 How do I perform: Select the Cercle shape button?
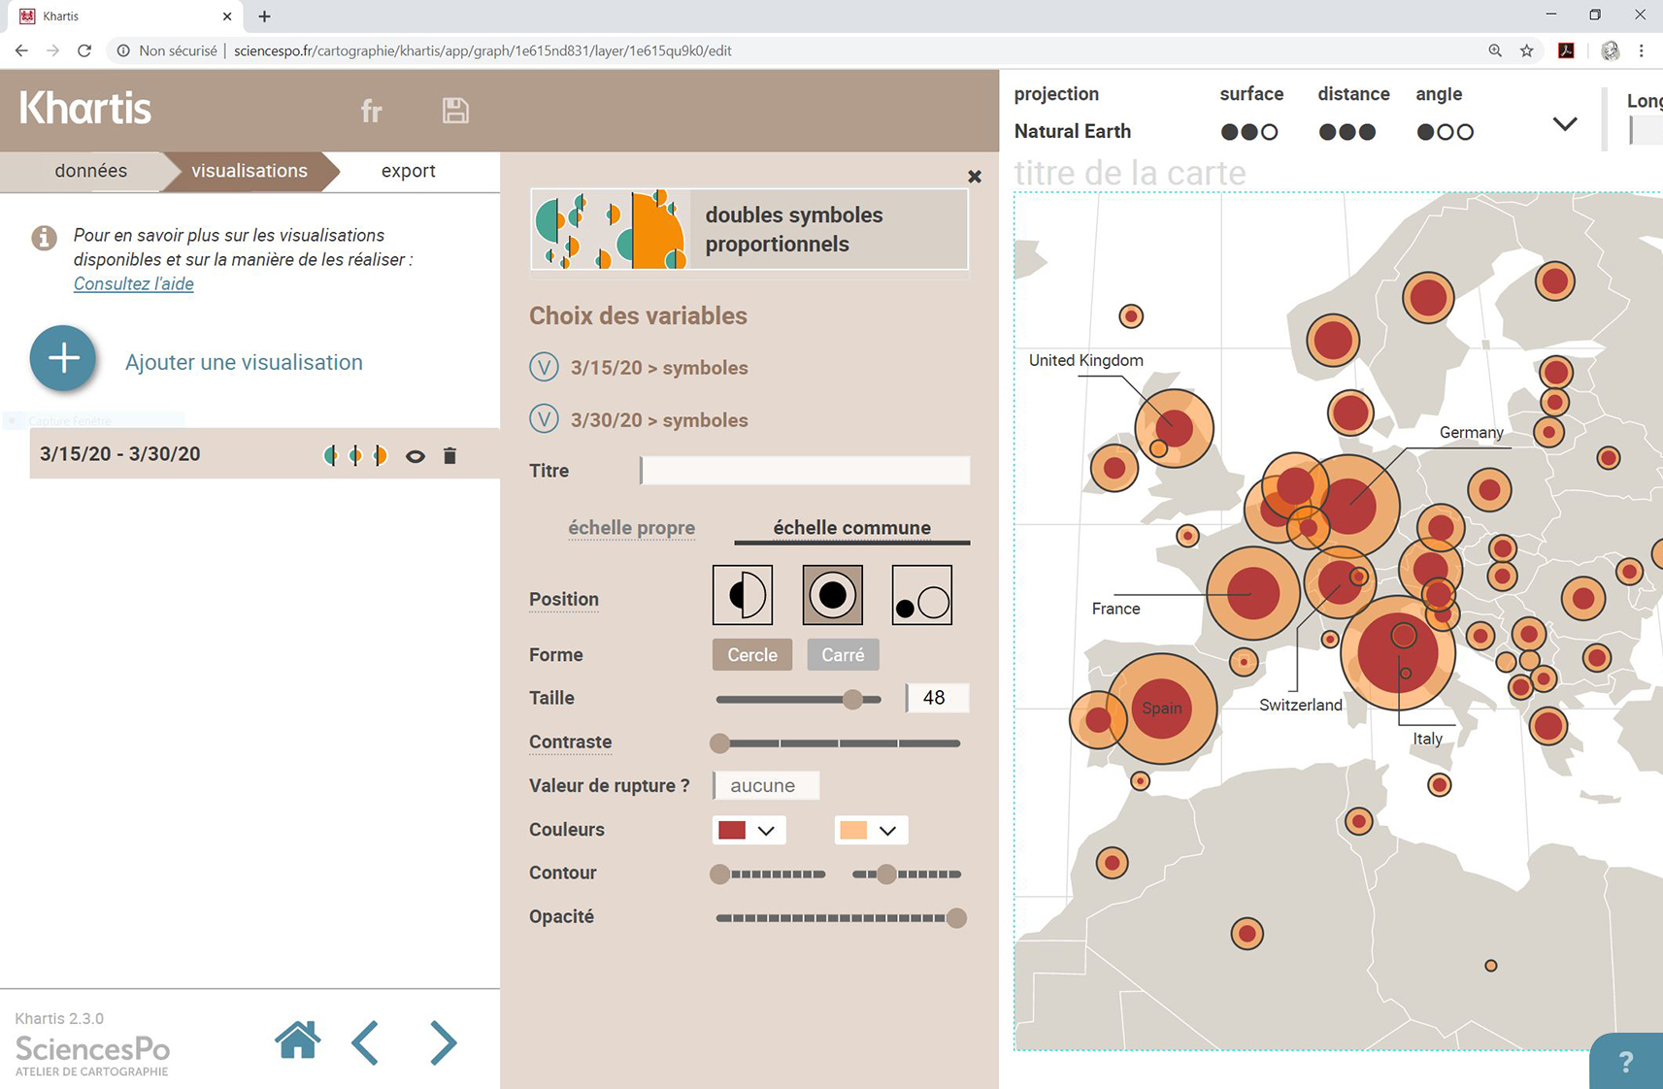(x=752, y=655)
